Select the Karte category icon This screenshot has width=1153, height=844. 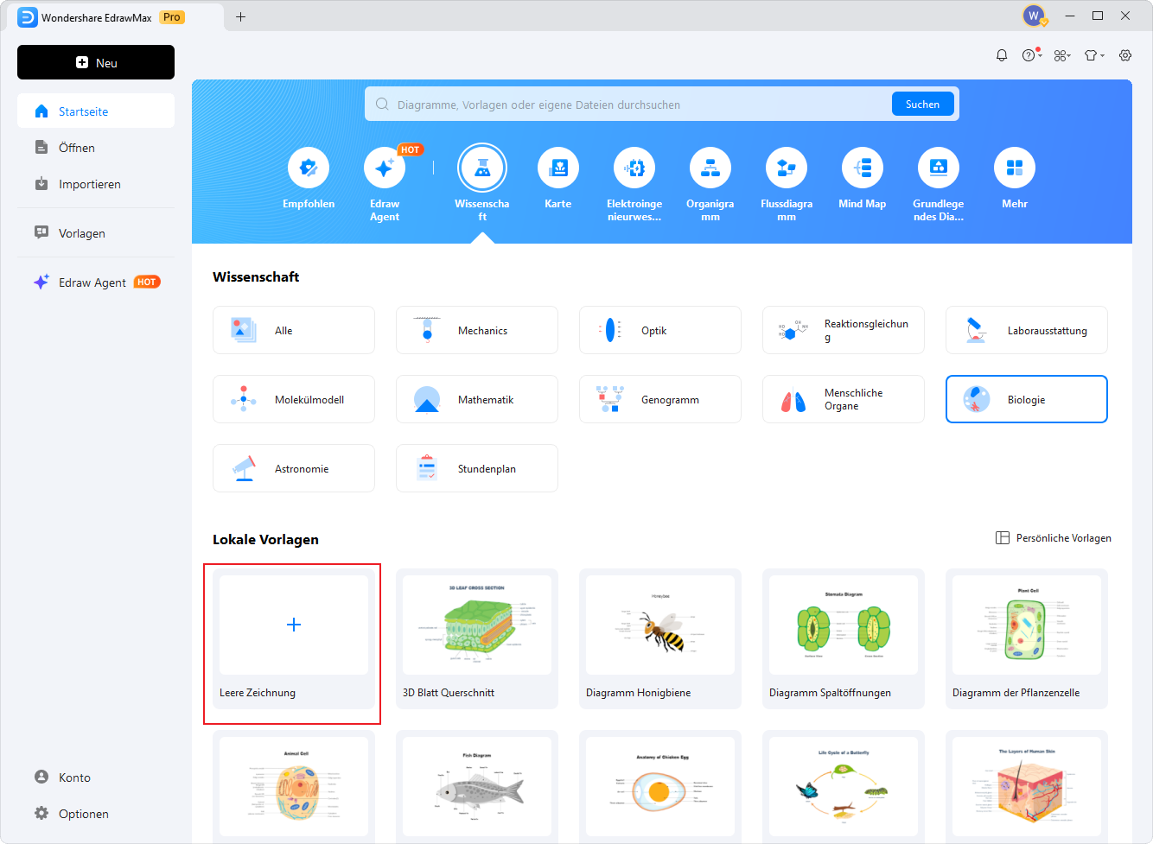coord(558,168)
